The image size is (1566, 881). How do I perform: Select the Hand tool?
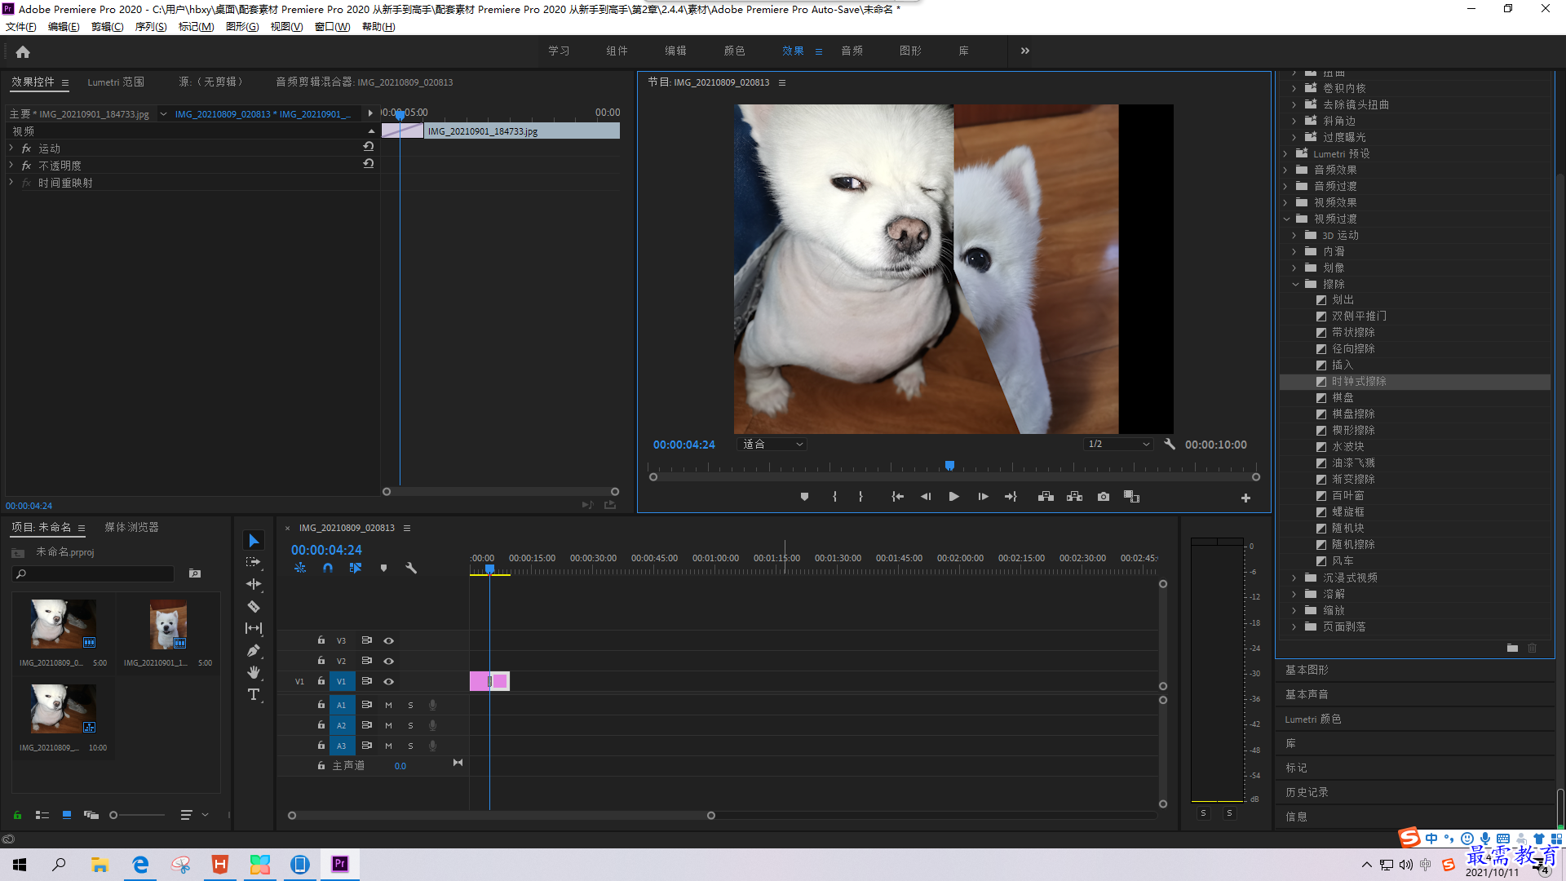254,672
